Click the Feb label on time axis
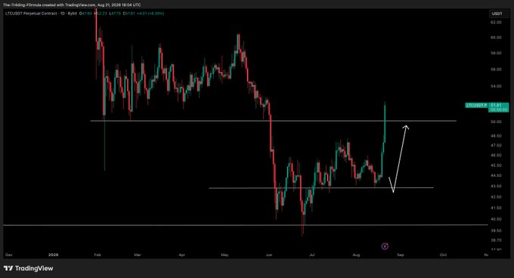 98,255
